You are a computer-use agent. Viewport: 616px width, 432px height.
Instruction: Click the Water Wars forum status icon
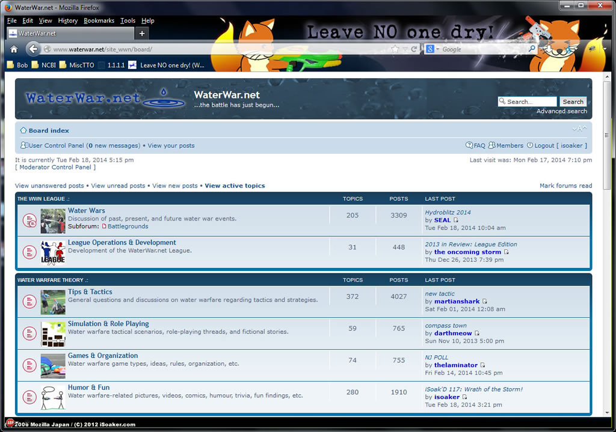(29, 221)
